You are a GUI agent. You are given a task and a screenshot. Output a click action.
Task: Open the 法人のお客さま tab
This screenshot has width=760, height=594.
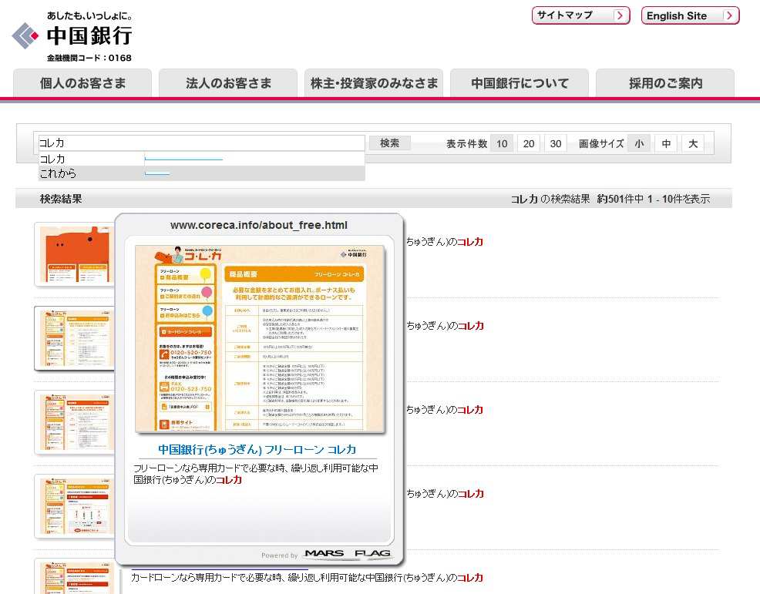(228, 83)
